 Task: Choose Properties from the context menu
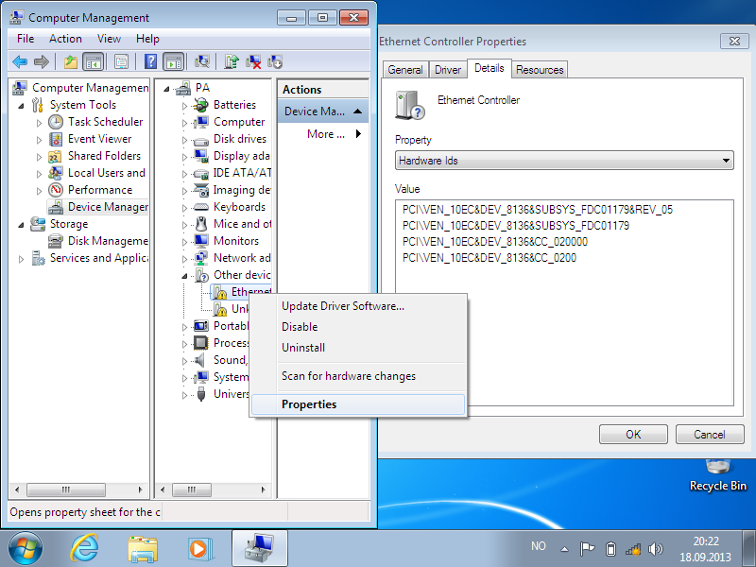358,404
